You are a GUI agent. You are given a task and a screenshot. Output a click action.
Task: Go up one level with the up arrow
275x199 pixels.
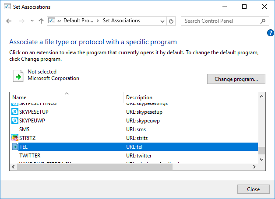click(41, 21)
